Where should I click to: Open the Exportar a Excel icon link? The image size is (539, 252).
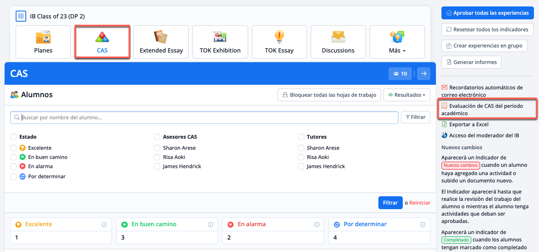click(445, 124)
